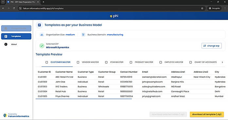Click the Customer ID column header
228x120 pixels.
click(44, 72)
